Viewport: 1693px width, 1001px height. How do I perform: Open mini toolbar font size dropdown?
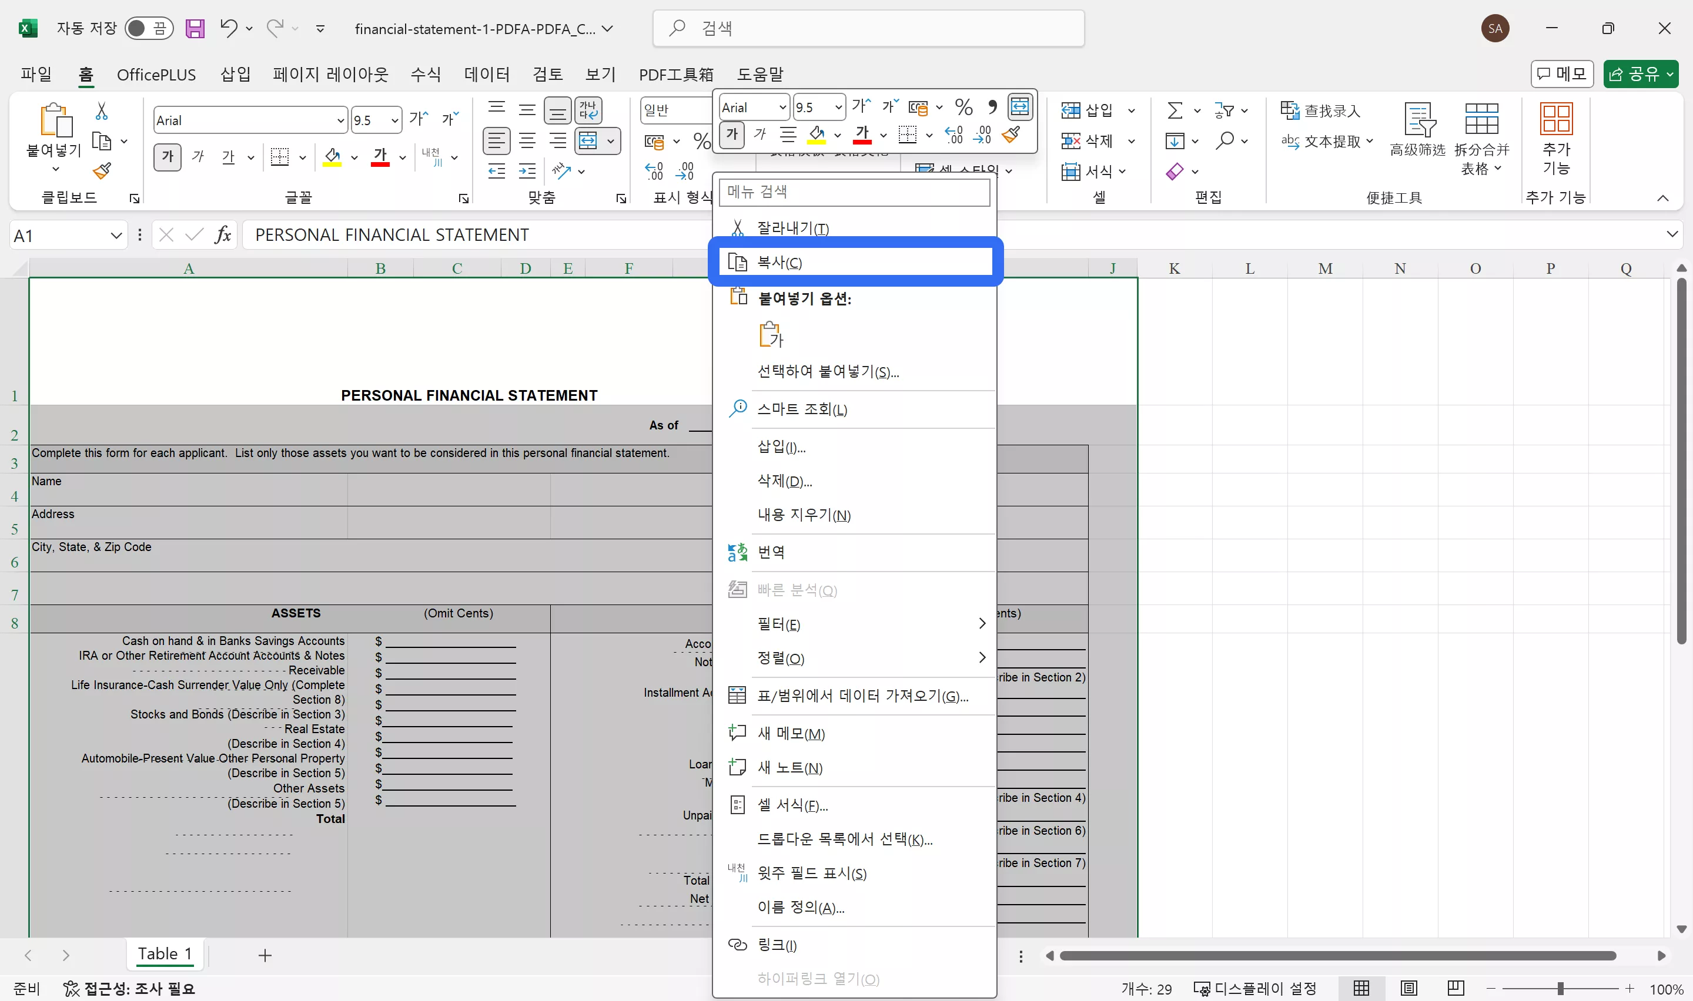pos(838,108)
